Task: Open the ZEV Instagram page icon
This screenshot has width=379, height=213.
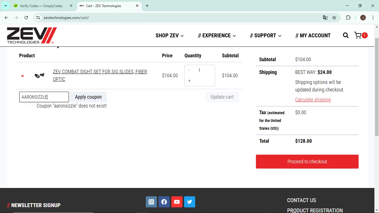Action: point(151,202)
